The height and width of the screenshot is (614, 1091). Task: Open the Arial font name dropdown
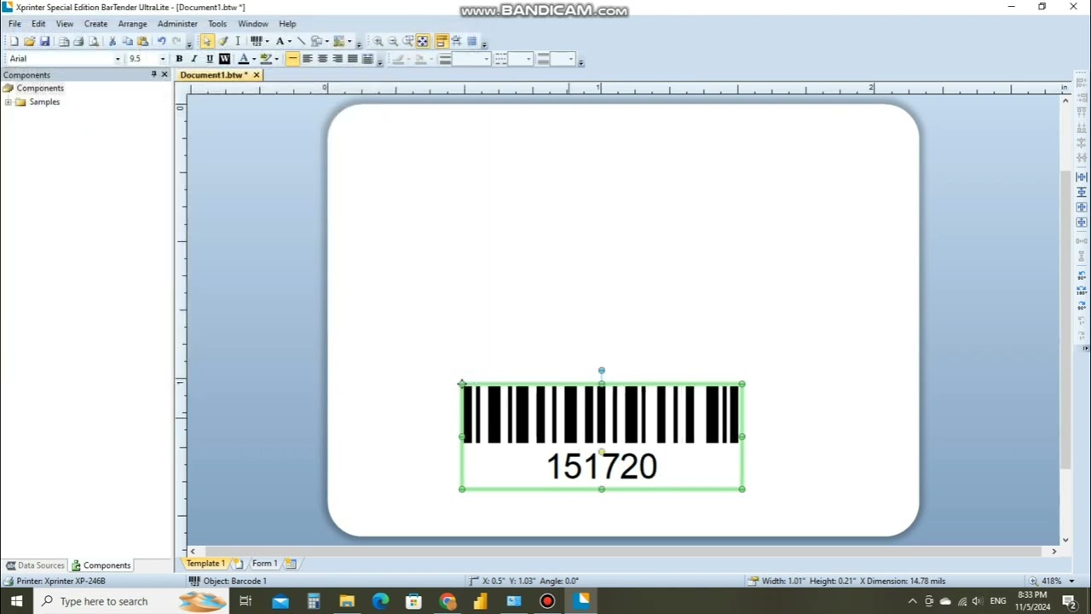(x=118, y=59)
